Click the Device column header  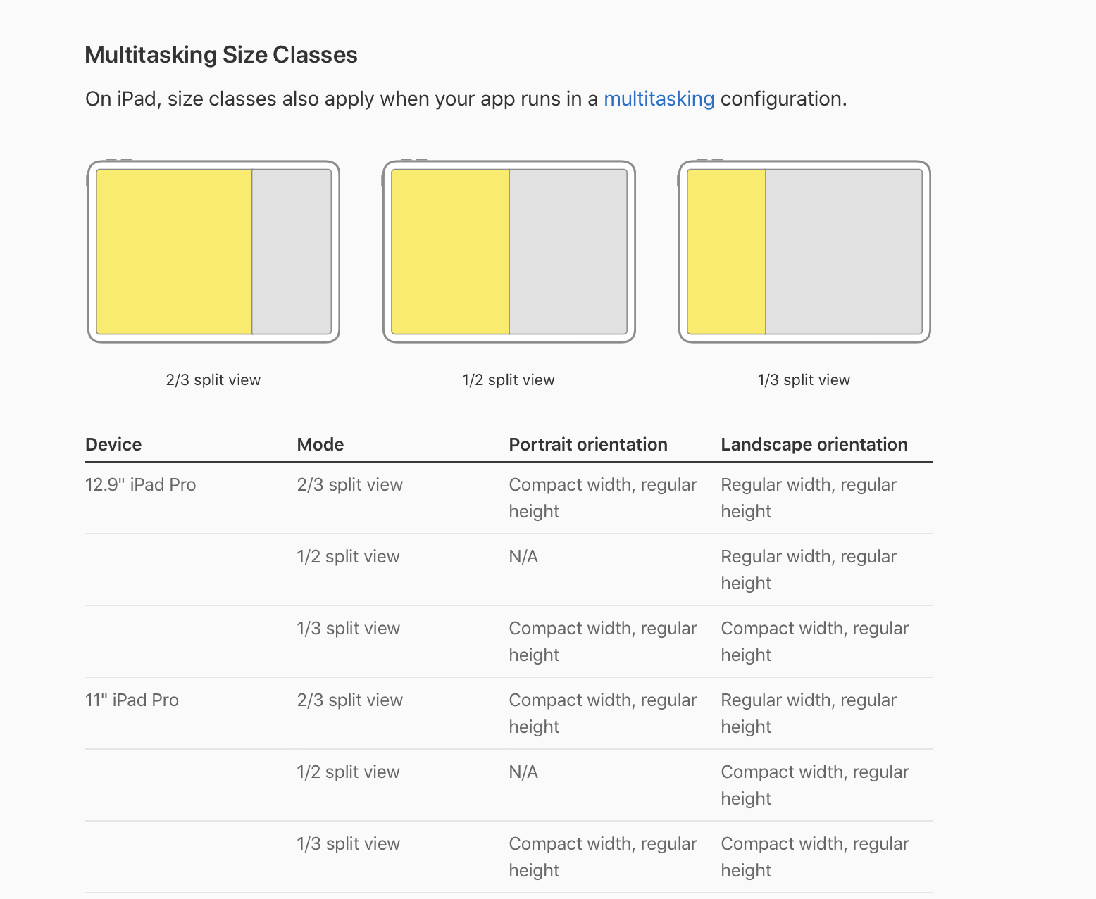113,444
